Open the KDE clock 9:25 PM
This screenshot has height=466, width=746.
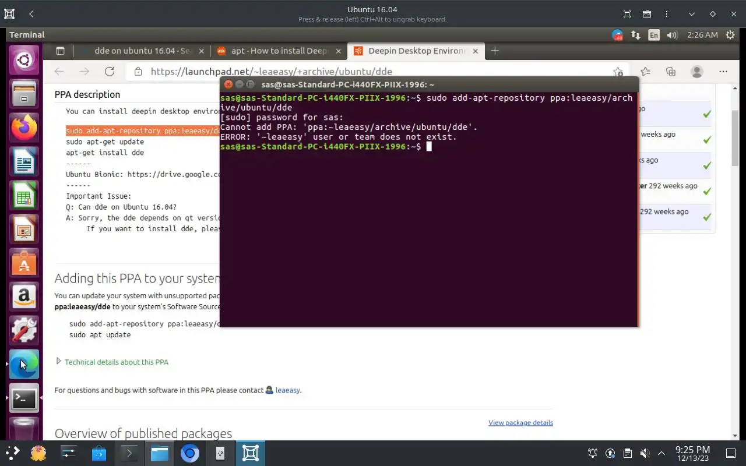coord(692,453)
